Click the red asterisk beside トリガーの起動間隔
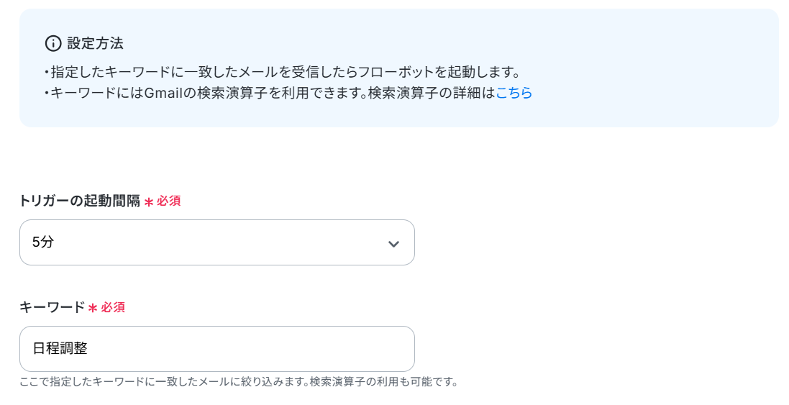Screen dimensions: 789x405 [149, 202]
